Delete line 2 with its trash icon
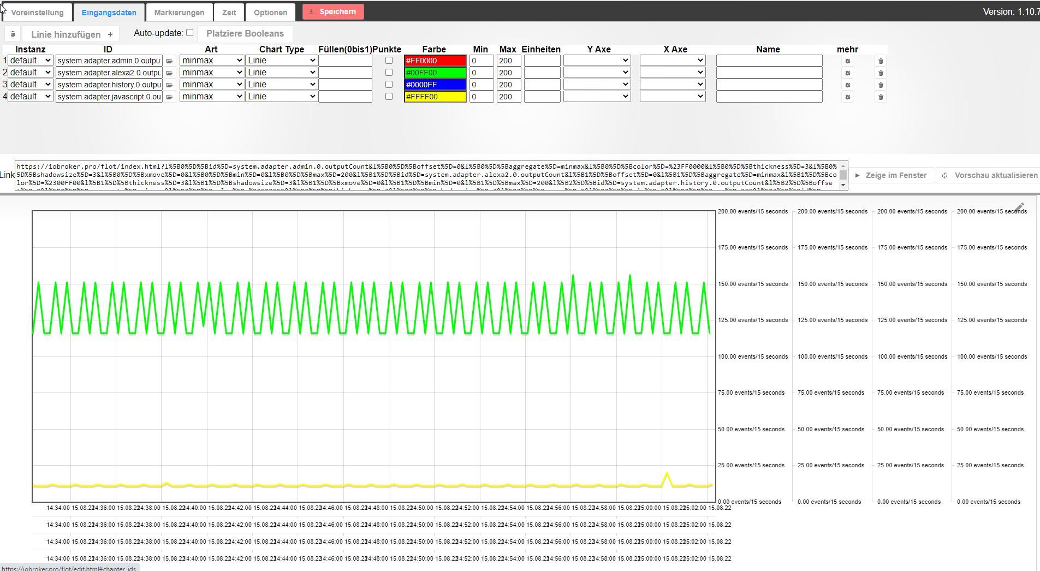Image resolution: width=1040 pixels, height=571 pixels. [x=880, y=73]
